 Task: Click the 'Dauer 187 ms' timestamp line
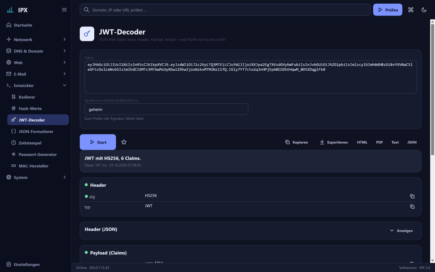113,165
